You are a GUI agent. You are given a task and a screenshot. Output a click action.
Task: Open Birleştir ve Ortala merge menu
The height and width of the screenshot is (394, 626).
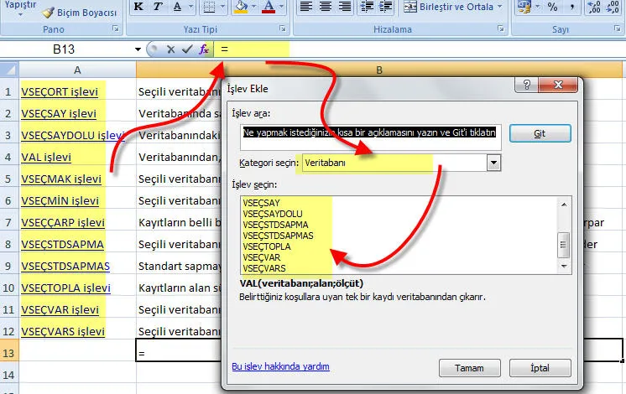(498, 8)
